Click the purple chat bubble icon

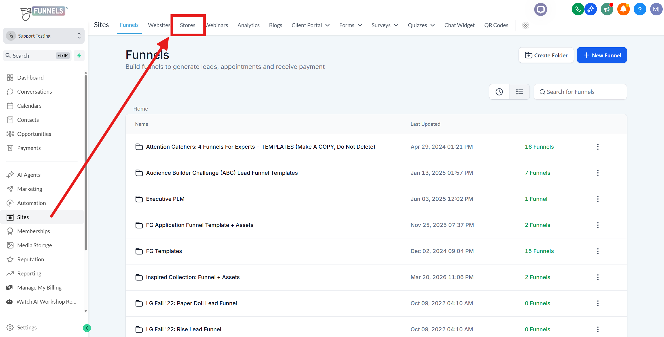540,10
